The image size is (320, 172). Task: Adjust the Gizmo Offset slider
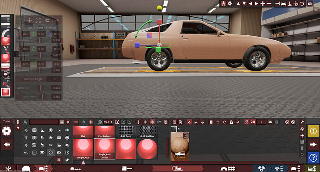click(43, 97)
